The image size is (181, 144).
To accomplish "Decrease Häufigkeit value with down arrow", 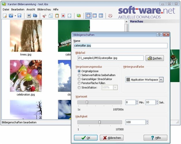I will 147,124.
